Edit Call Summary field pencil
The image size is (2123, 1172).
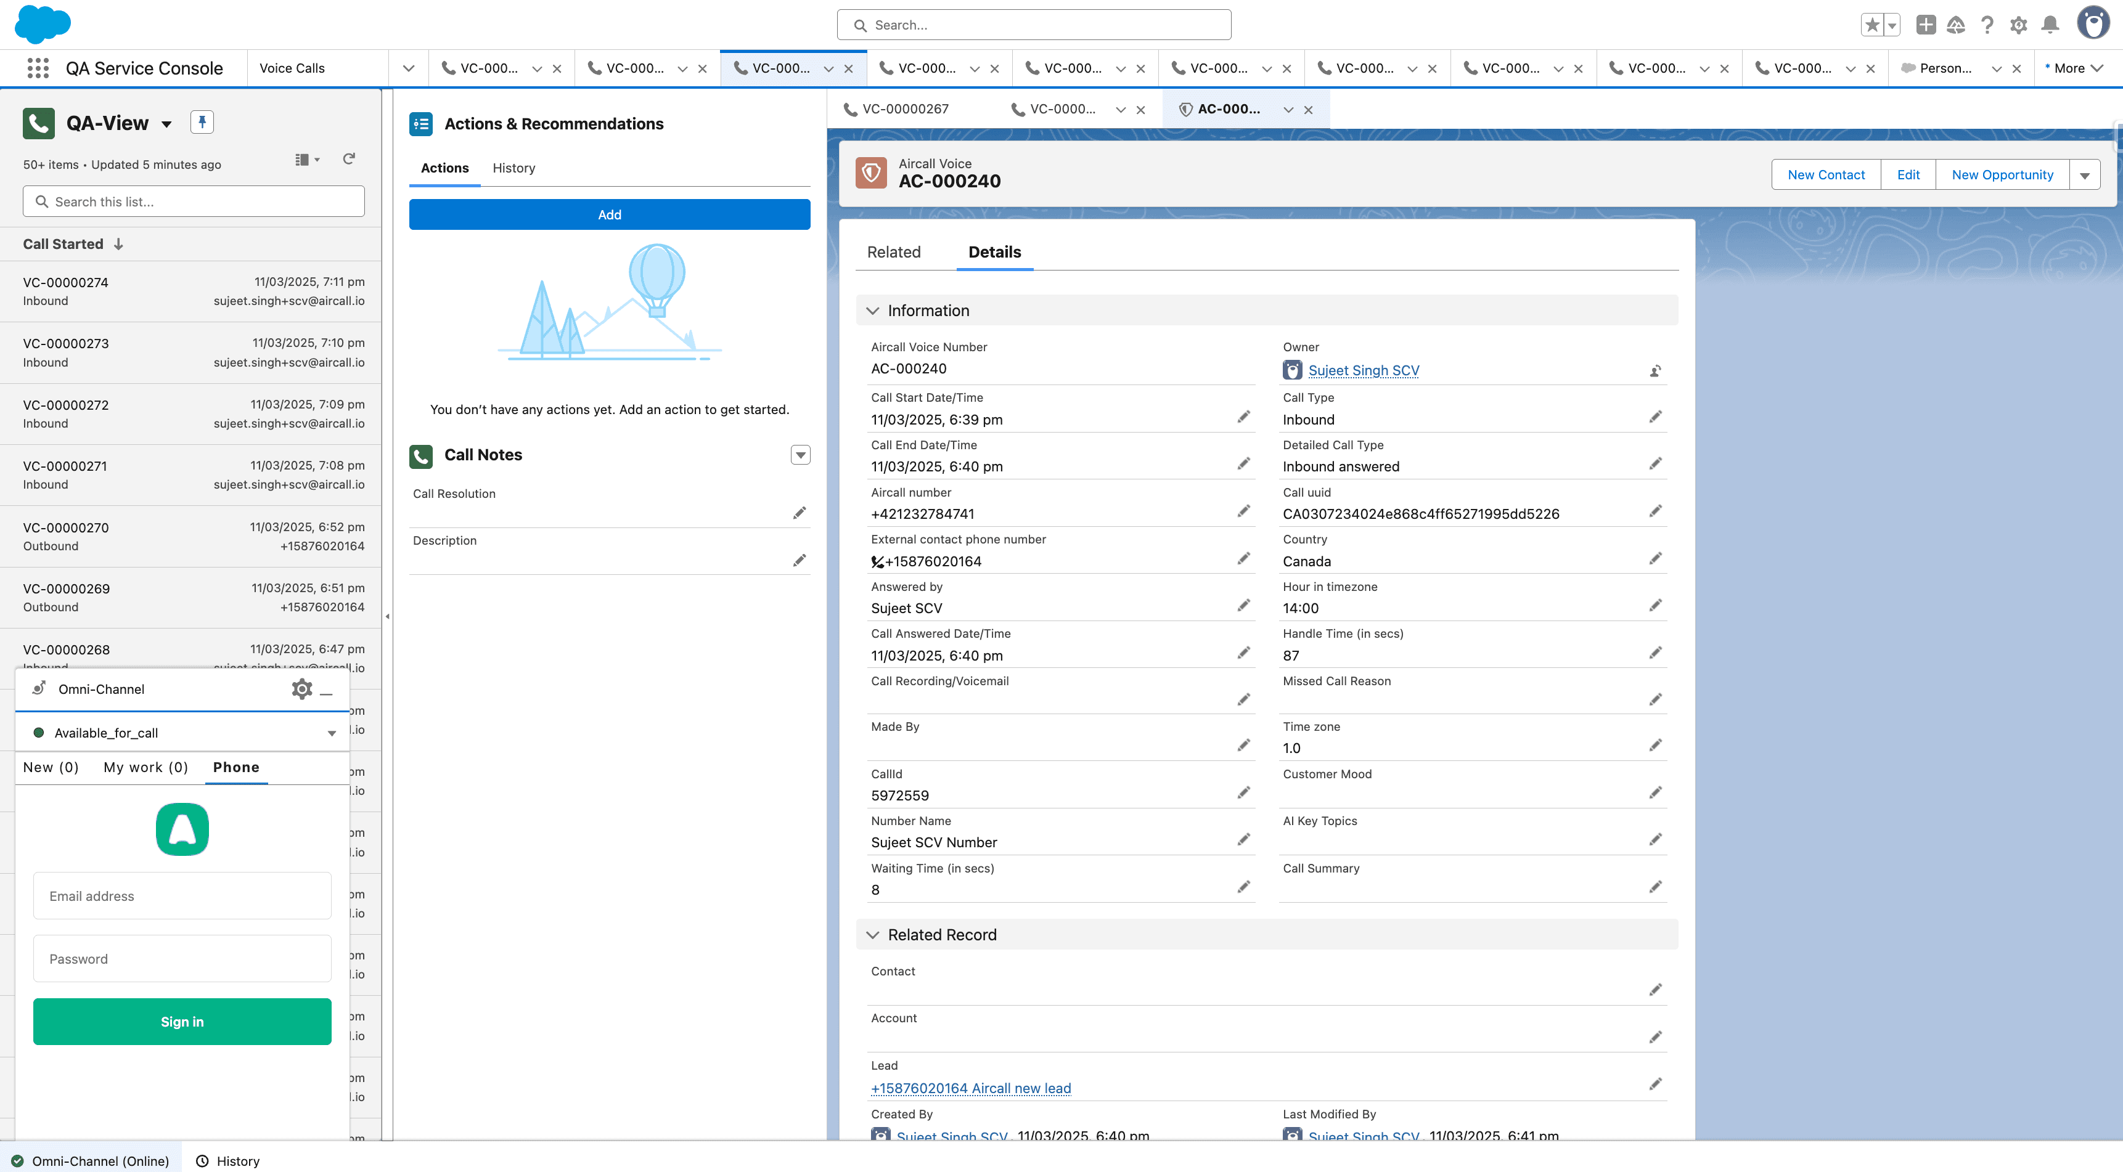coord(1655,887)
